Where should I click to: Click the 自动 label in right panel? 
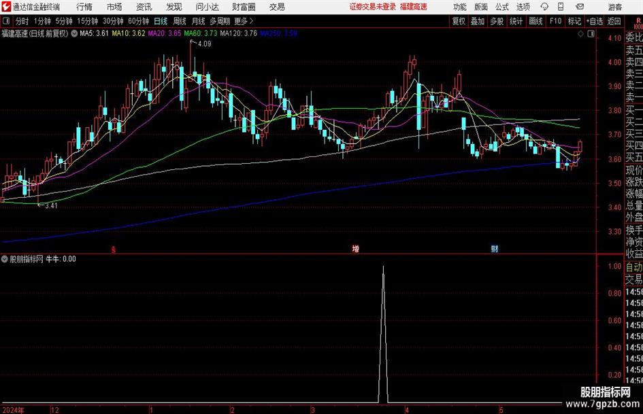634,267
